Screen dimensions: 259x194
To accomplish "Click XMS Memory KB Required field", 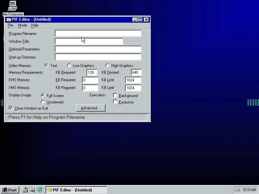I will pyautogui.click(x=90, y=88).
